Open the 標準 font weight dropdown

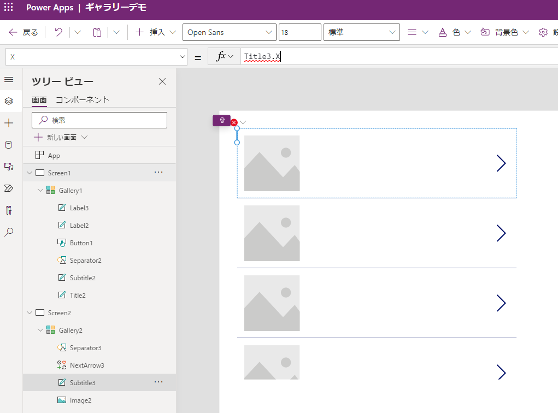(362, 32)
